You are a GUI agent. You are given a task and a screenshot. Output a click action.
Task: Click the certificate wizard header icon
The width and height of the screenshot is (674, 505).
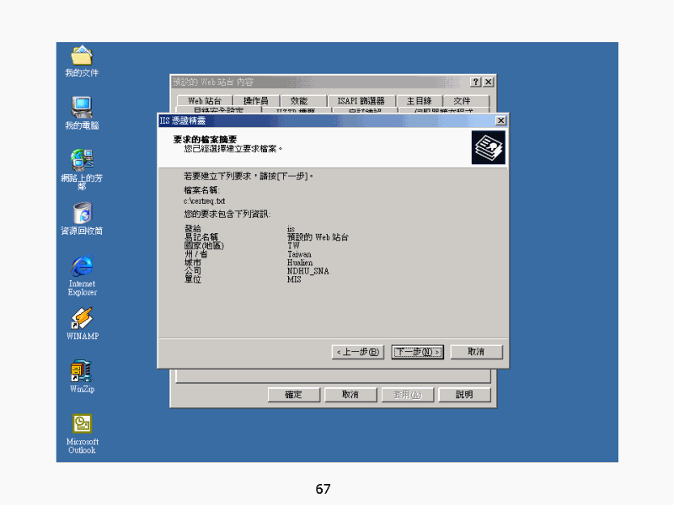[x=488, y=146]
